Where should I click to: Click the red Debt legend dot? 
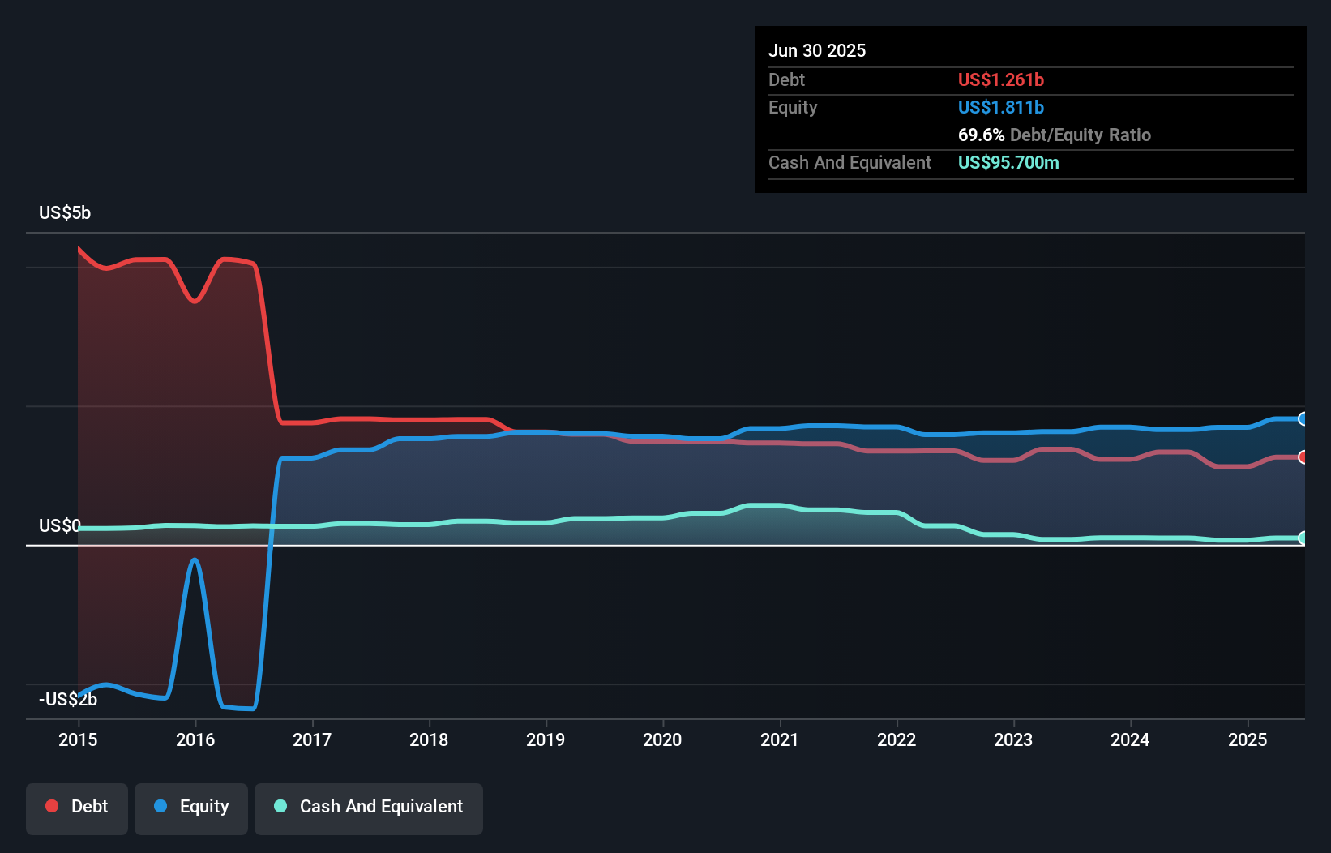click(x=51, y=806)
